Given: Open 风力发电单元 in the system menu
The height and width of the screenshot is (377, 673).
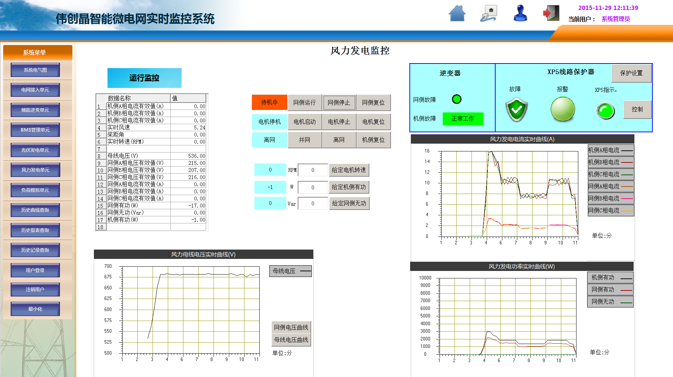Looking at the screenshot, I should [x=35, y=170].
